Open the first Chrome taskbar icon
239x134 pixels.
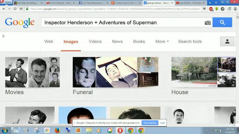pyautogui.click(x=131, y=131)
